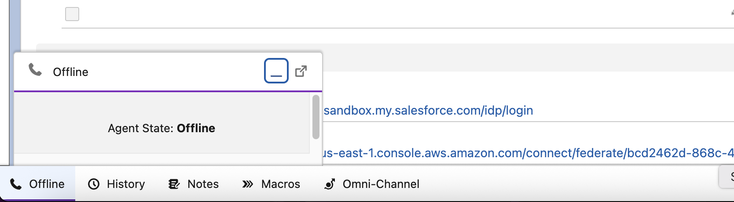Pop out the softphone panel window
Image resolution: width=734 pixels, height=202 pixels.
[x=301, y=71]
